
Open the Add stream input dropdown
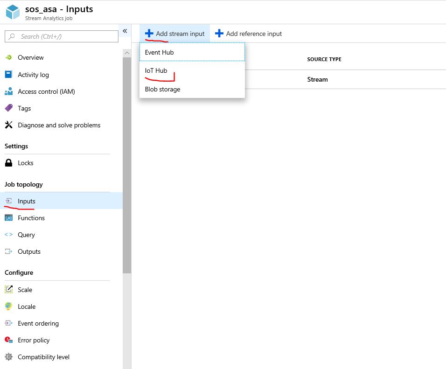click(x=174, y=34)
